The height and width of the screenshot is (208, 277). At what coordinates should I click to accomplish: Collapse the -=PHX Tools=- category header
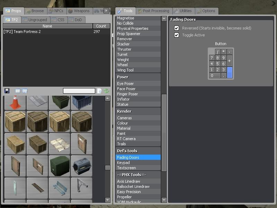138,175
